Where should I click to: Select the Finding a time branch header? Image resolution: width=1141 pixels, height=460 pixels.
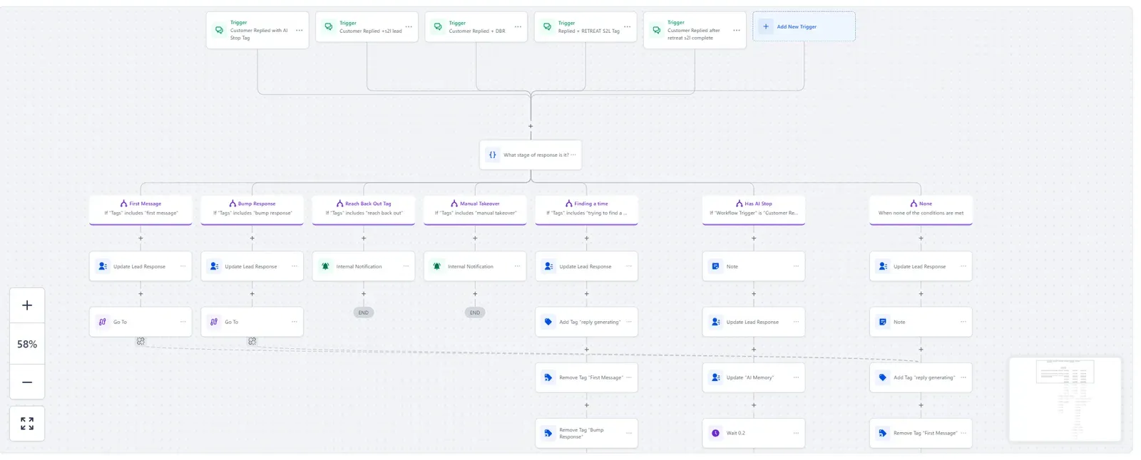pyautogui.click(x=586, y=210)
